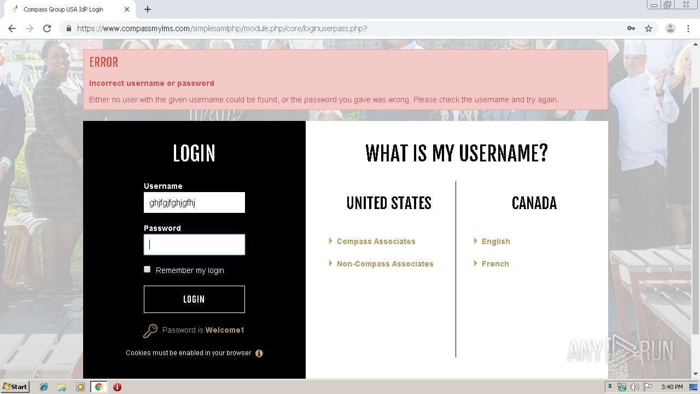700x394 pixels.
Task: Click the golden key password icon
Action: point(150,331)
